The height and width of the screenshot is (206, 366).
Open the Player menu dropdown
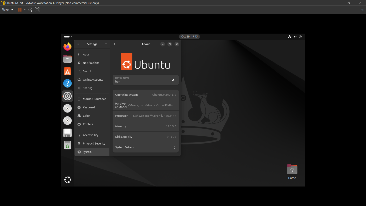(x=7, y=10)
